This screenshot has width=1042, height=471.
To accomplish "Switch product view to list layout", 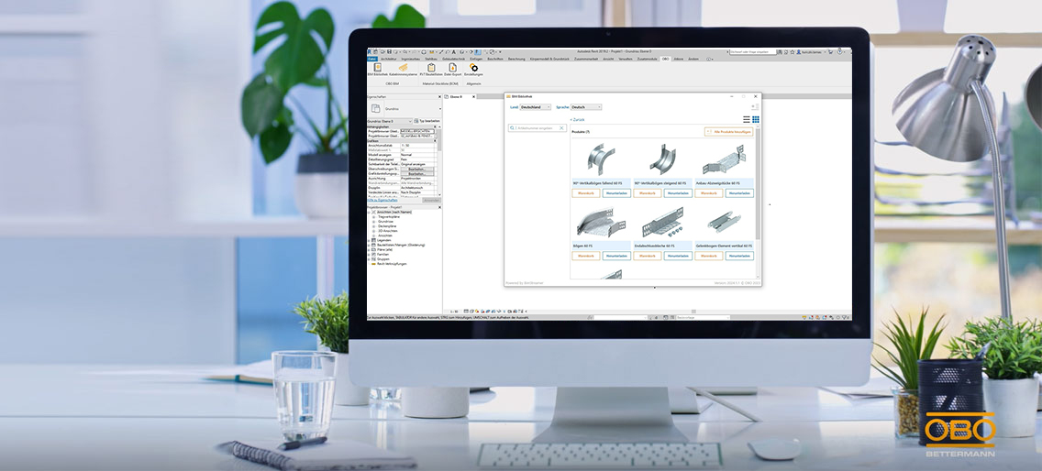I will click(x=746, y=119).
